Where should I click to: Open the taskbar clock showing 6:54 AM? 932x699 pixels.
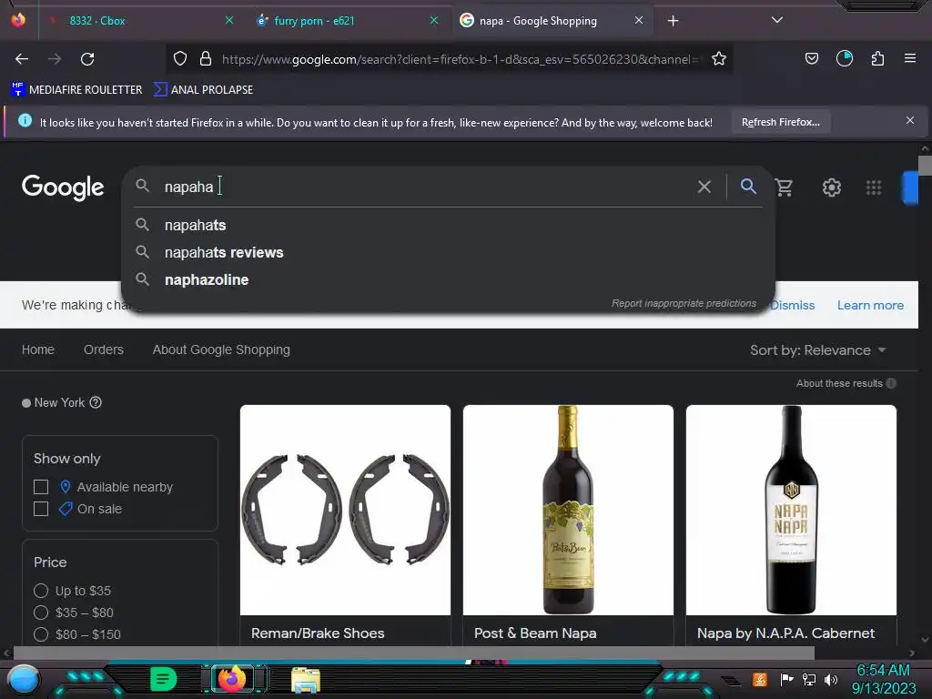[x=883, y=679]
